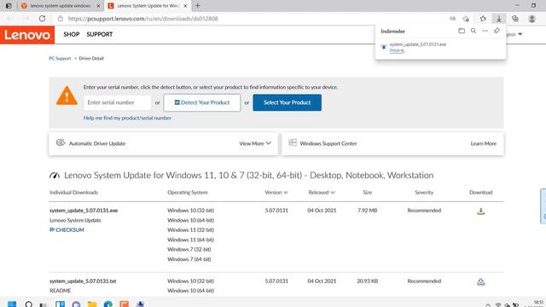Image resolution: width=546 pixels, height=307 pixels.
Task: Click Windows Support Center card title
Action: click(328, 143)
